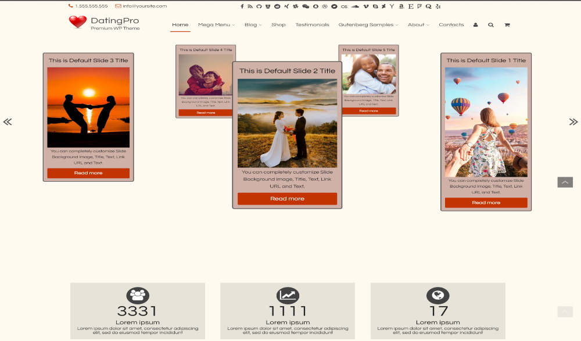581x341 pixels.
Task: Expand the Mega Menu dropdown
Action: tap(216, 25)
